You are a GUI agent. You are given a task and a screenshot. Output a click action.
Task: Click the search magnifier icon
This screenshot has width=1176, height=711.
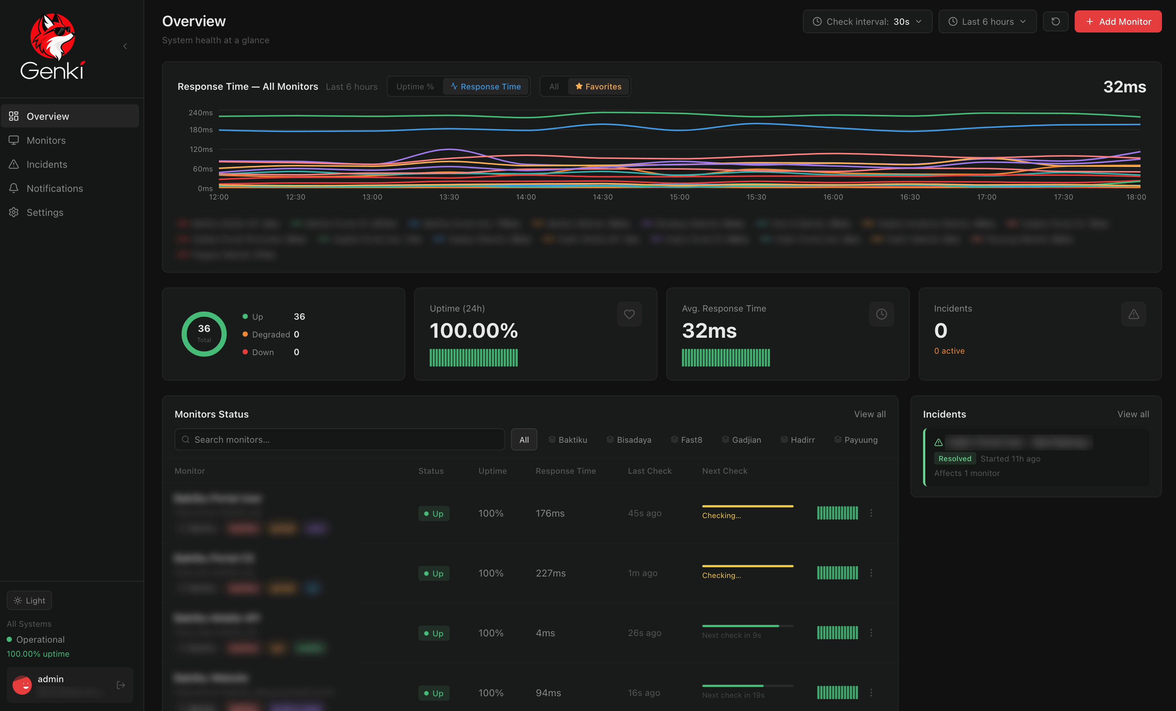(x=186, y=439)
